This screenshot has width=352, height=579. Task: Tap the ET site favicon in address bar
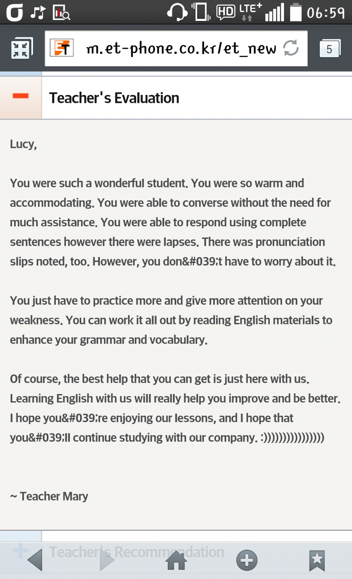point(62,48)
